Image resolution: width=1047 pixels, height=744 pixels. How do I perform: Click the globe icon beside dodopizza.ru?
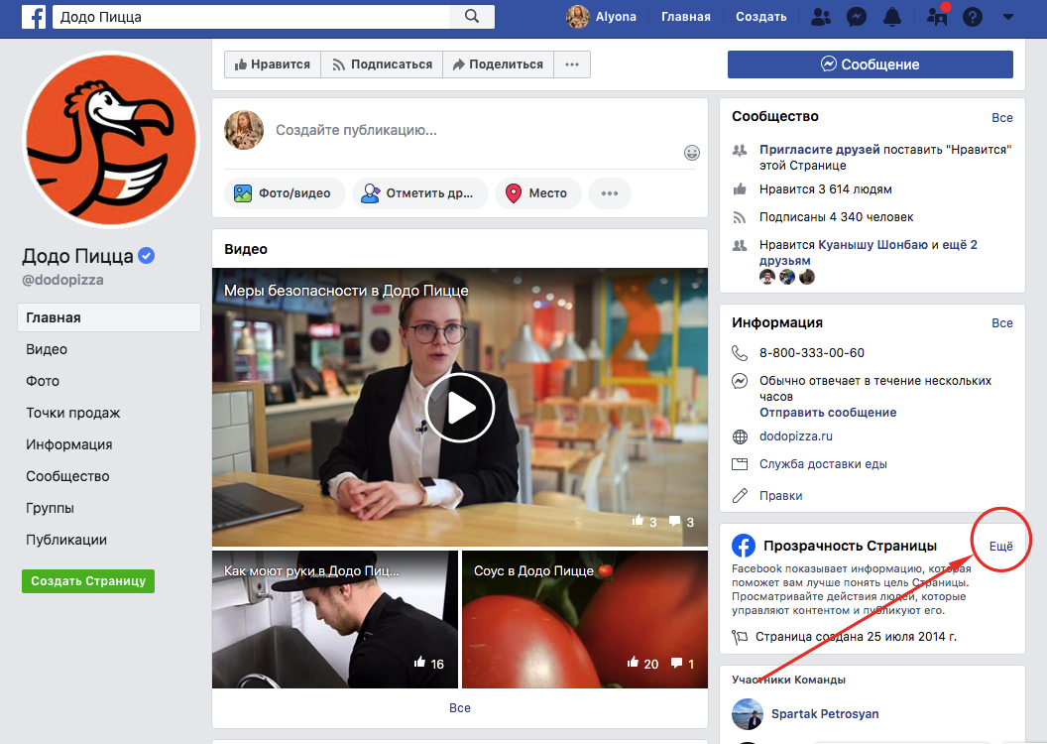pyautogui.click(x=740, y=436)
